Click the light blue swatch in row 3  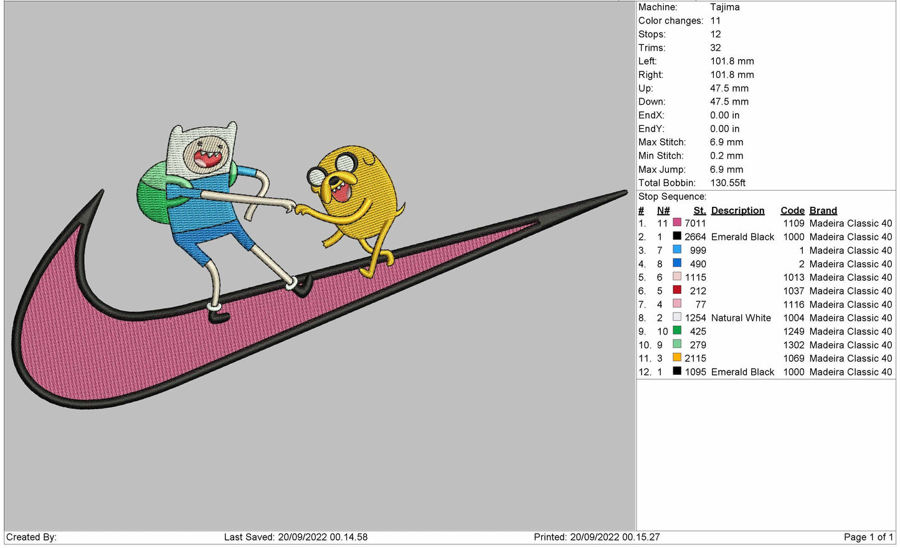point(677,250)
